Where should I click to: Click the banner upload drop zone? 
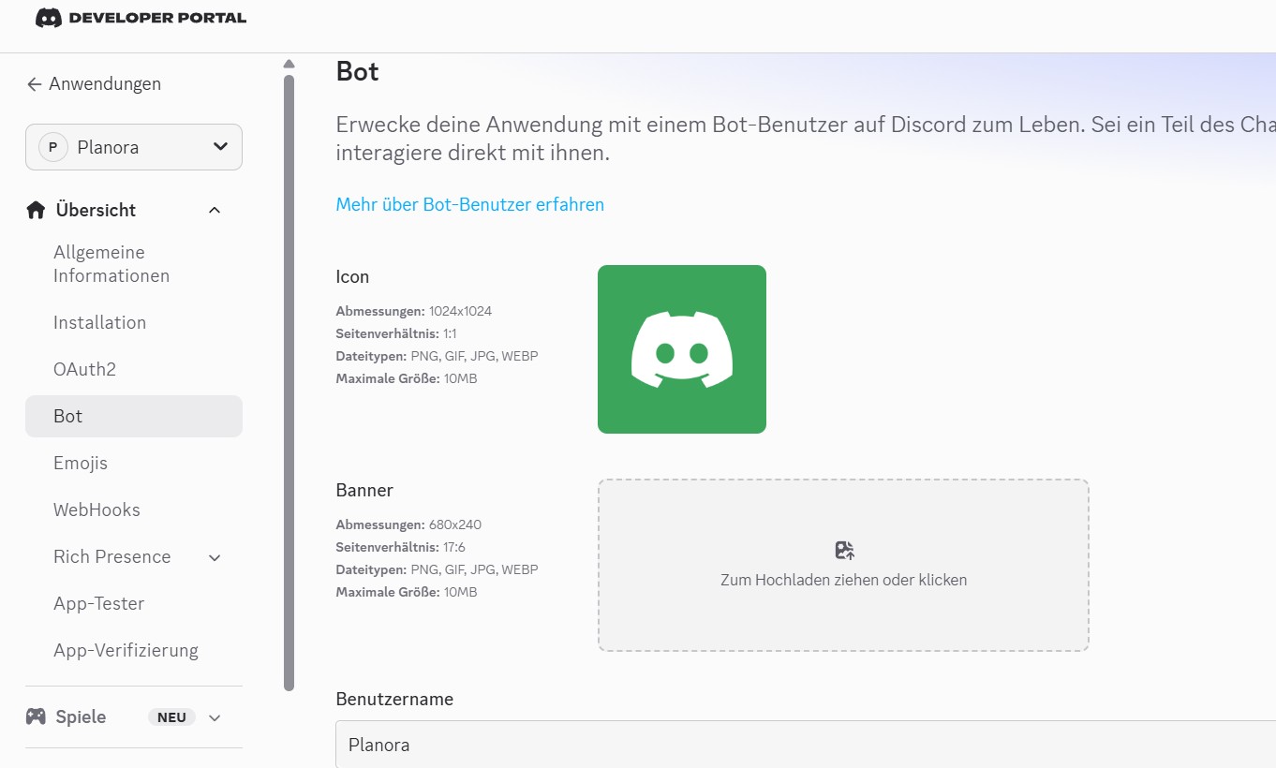[843, 565]
